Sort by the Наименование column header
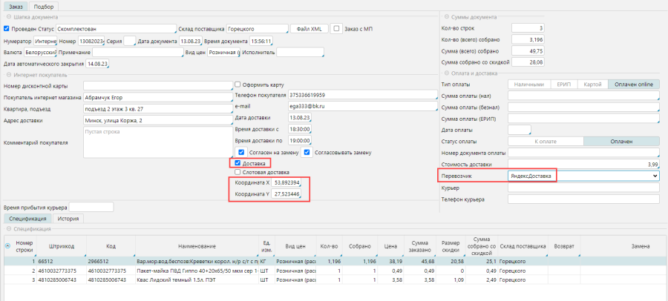This screenshot has width=668, height=301. [x=196, y=247]
